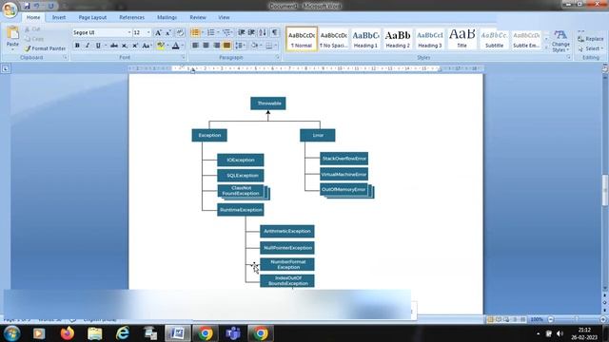Screen dimensions: 609x342
Task: Open the References tab
Action: [x=131, y=17]
